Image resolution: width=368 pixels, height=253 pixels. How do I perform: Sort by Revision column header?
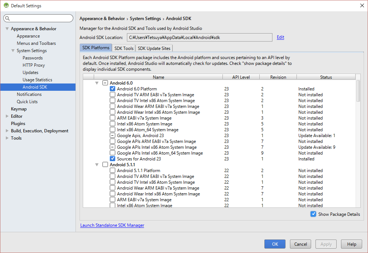tap(278, 77)
